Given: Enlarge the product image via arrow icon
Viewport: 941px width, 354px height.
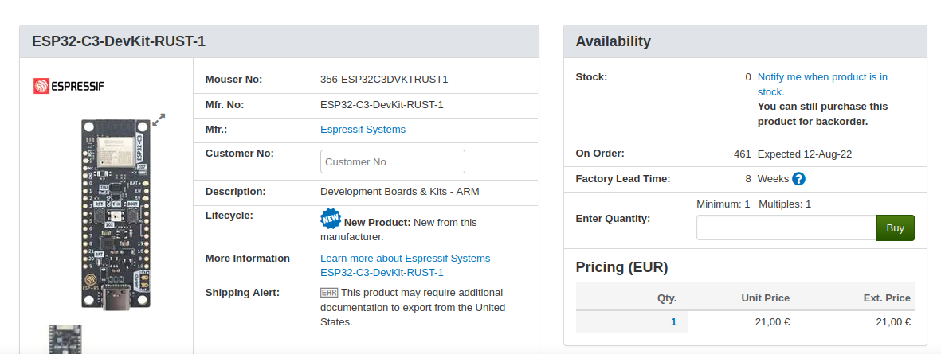Looking at the screenshot, I should pyautogui.click(x=159, y=120).
